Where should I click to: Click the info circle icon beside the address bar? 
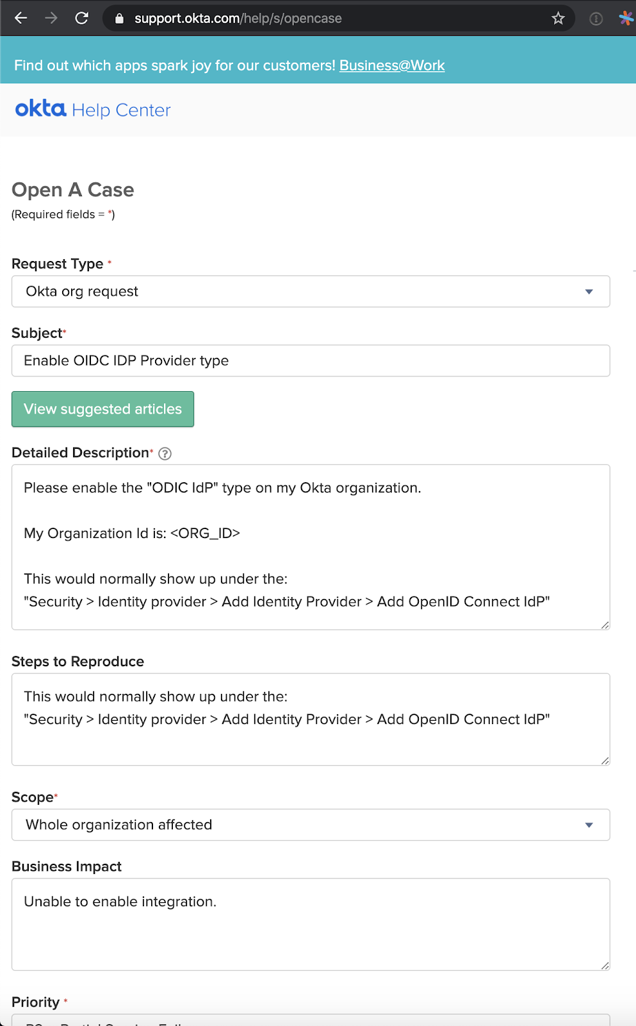point(596,19)
